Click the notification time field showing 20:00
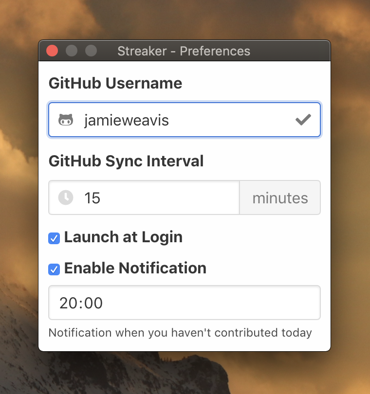The image size is (370, 394). point(185,303)
